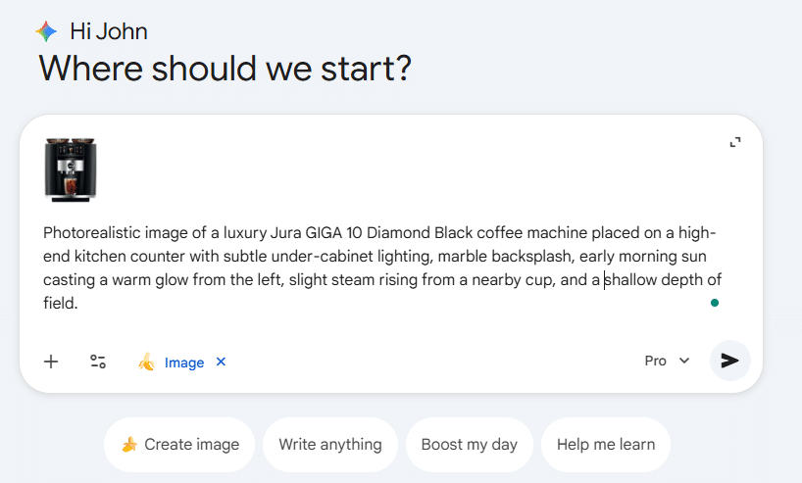Click the Gemini sparkle logo

pyautogui.click(x=46, y=30)
